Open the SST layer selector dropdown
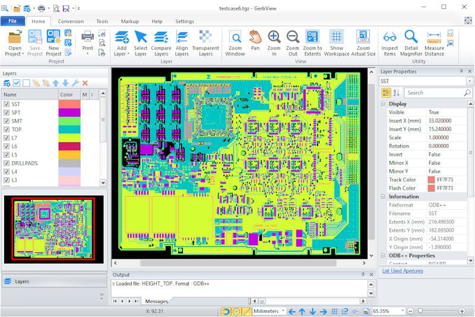The width and height of the screenshot is (475, 317). tap(470, 81)
